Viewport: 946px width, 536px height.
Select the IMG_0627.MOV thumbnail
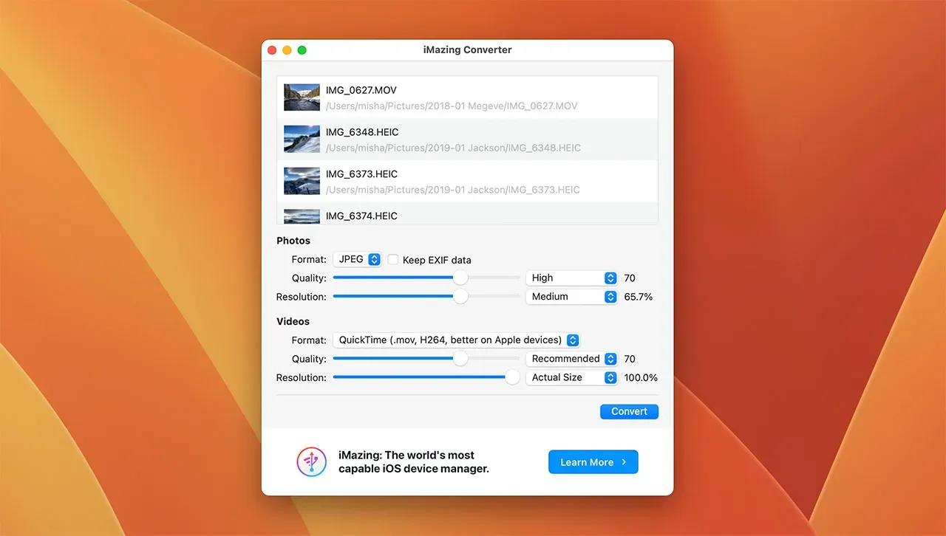coord(302,97)
